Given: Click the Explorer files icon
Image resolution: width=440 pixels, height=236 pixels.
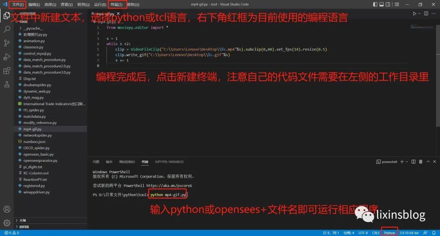Looking at the screenshot, I should click(7, 15).
